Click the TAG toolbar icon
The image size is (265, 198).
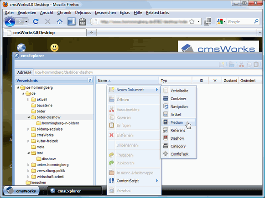83,21
